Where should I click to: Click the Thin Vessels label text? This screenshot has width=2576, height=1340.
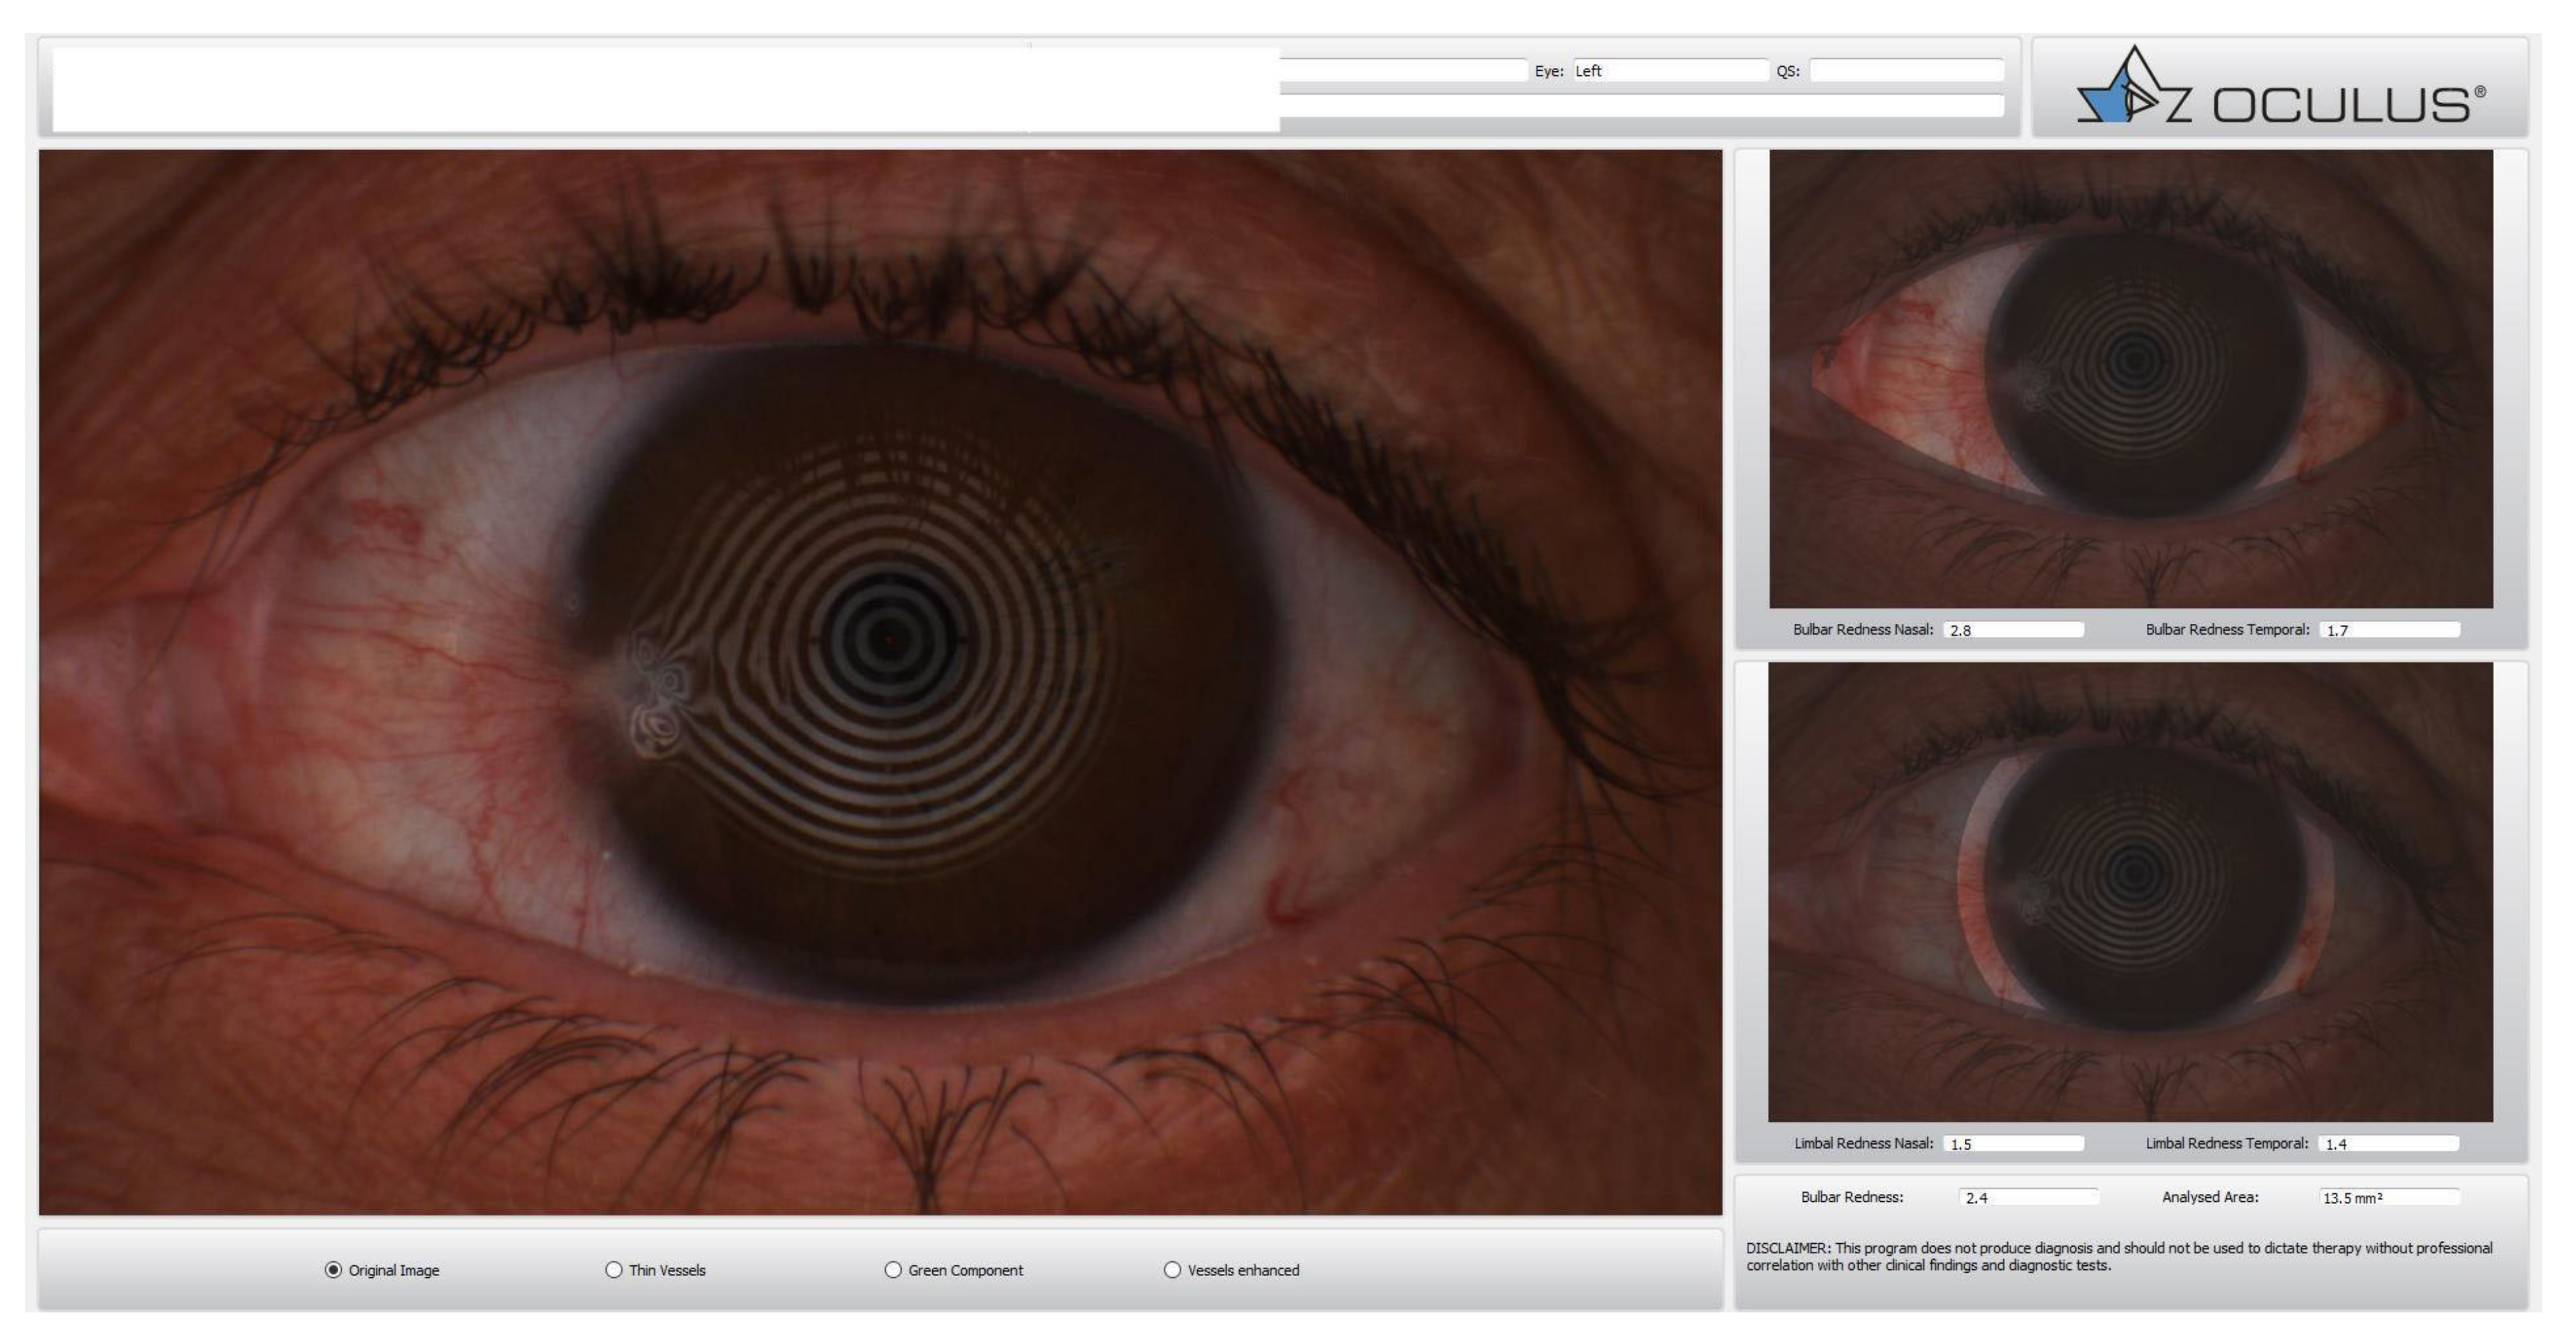coord(667,1270)
